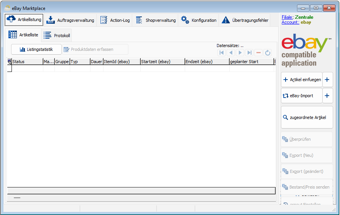The height and width of the screenshot is (215, 340).
Task: Click the delete record minus icon
Action: coord(258,53)
